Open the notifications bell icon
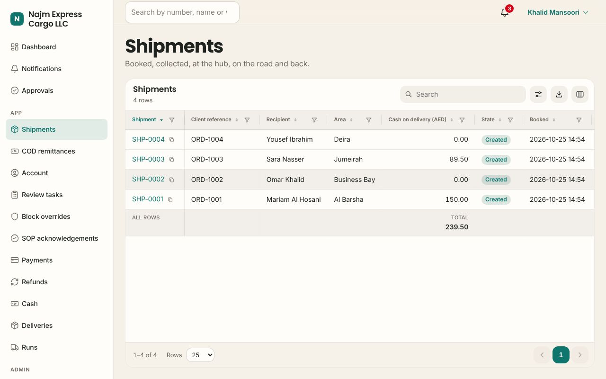The height and width of the screenshot is (379, 606). coord(505,12)
